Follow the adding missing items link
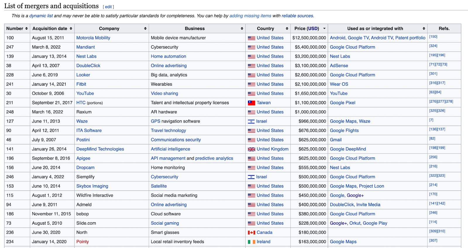This screenshot has width=468, height=248. (x=250, y=16)
